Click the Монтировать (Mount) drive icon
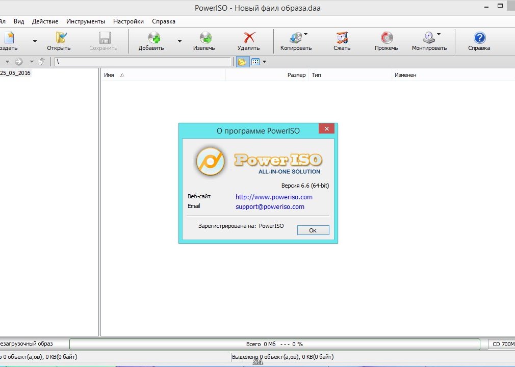The height and width of the screenshot is (367, 515). coord(429,38)
